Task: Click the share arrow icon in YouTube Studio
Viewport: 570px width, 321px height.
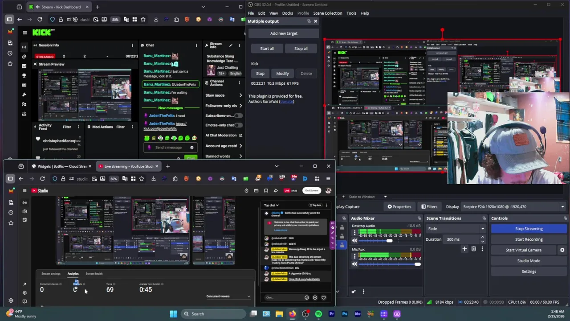Action: click(x=276, y=190)
